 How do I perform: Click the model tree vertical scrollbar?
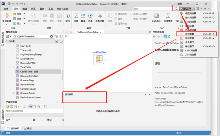coord(62,75)
